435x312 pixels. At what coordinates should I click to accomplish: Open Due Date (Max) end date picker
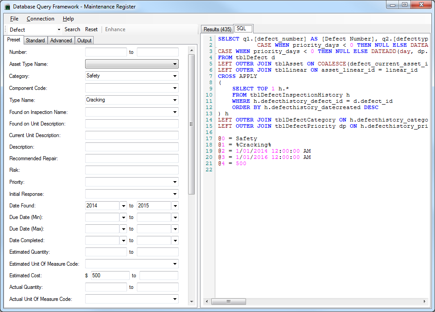click(x=175, y=229)
